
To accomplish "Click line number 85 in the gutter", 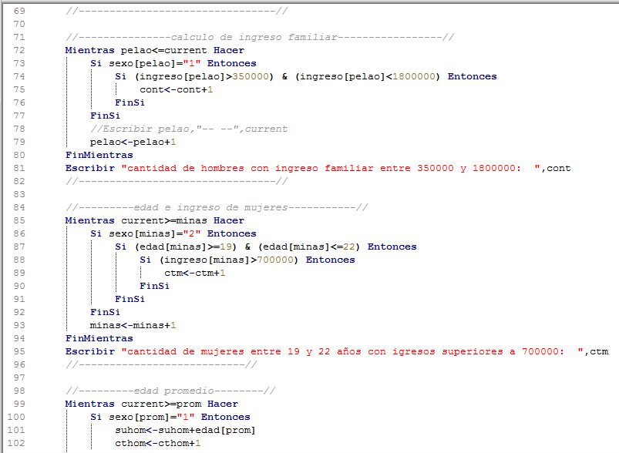I will 19,220.
